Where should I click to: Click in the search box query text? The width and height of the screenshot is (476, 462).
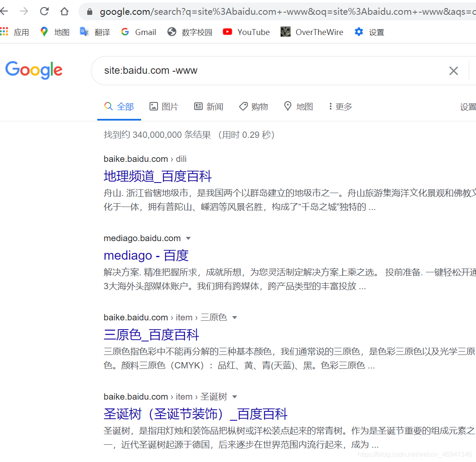point(150,70)
